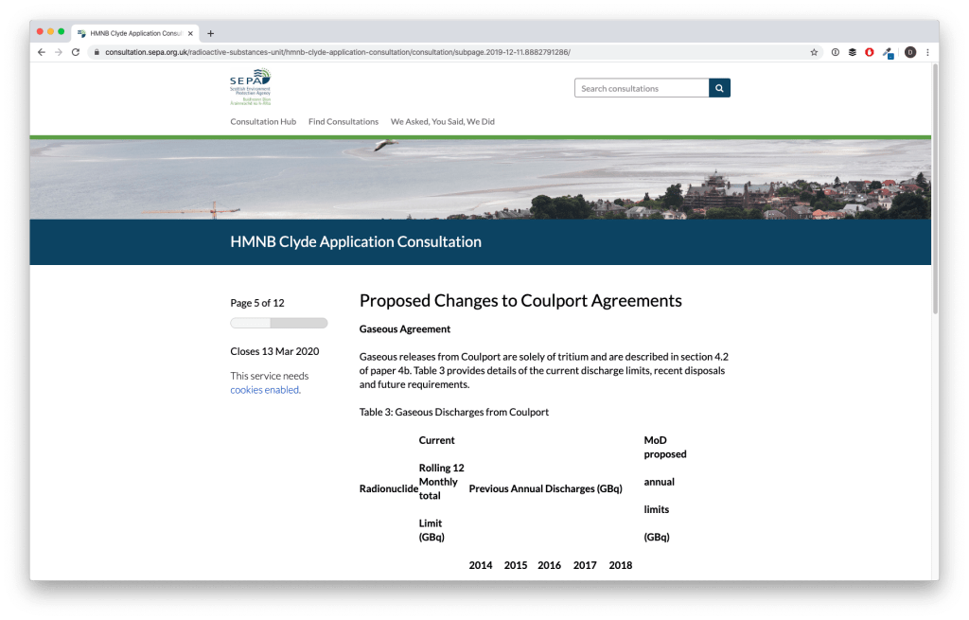Viewport: 969px width, 620px height.
Task: Click the browser back arrow
Action: (42, 53)
